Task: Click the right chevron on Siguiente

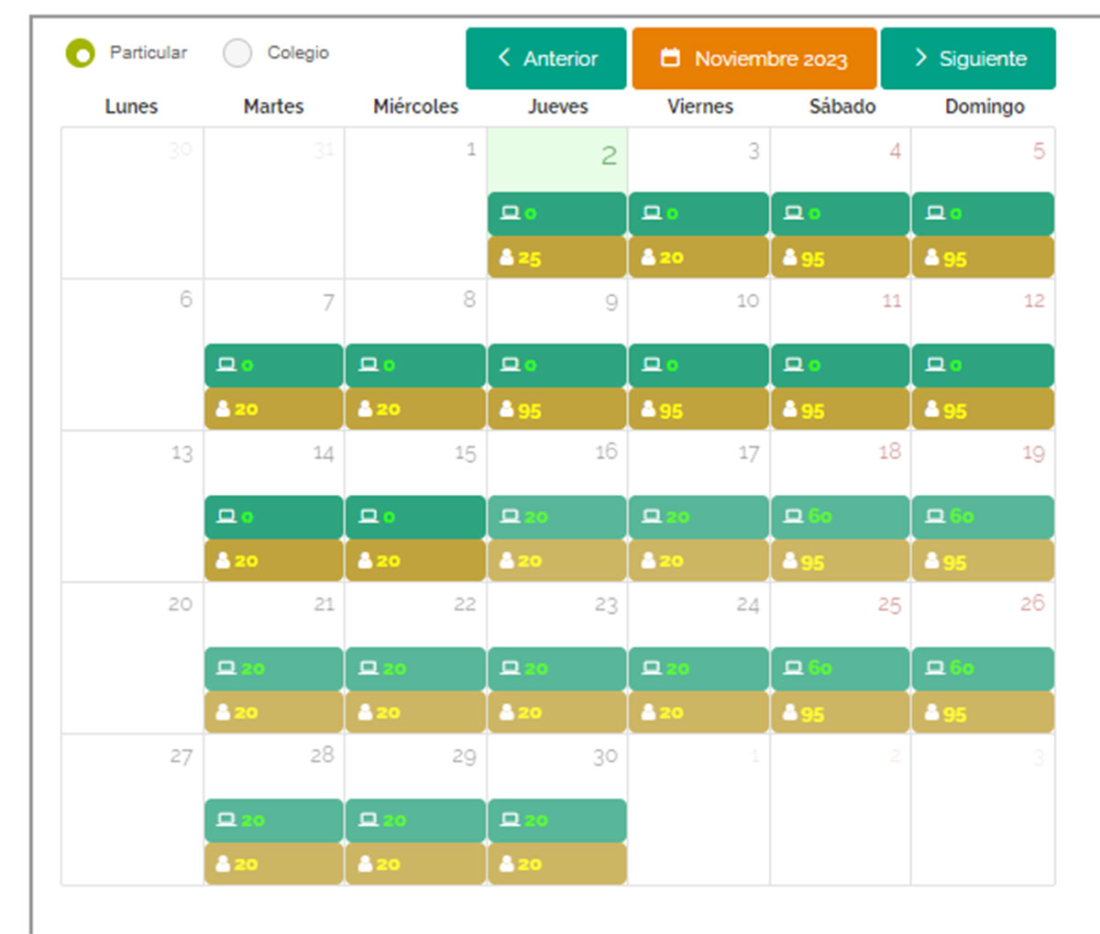Action: tap(920, 58)
